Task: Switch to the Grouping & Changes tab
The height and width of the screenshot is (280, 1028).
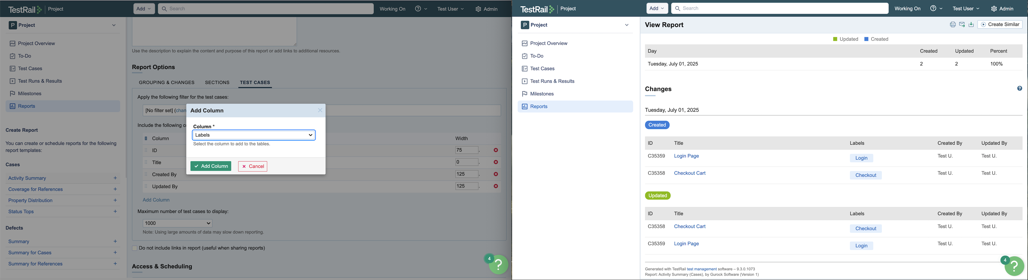Action: (167, 83)
